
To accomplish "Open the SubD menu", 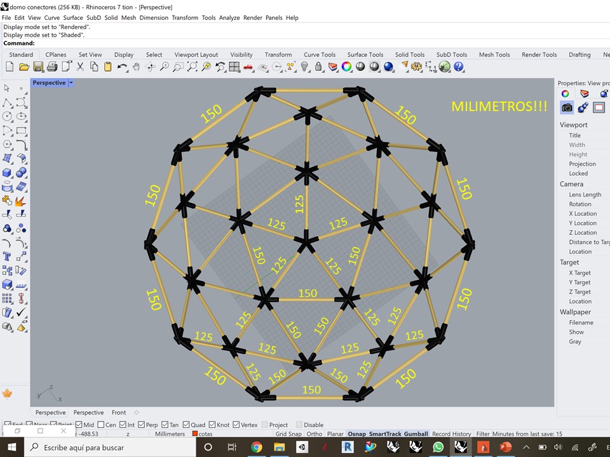I will 94,18.
